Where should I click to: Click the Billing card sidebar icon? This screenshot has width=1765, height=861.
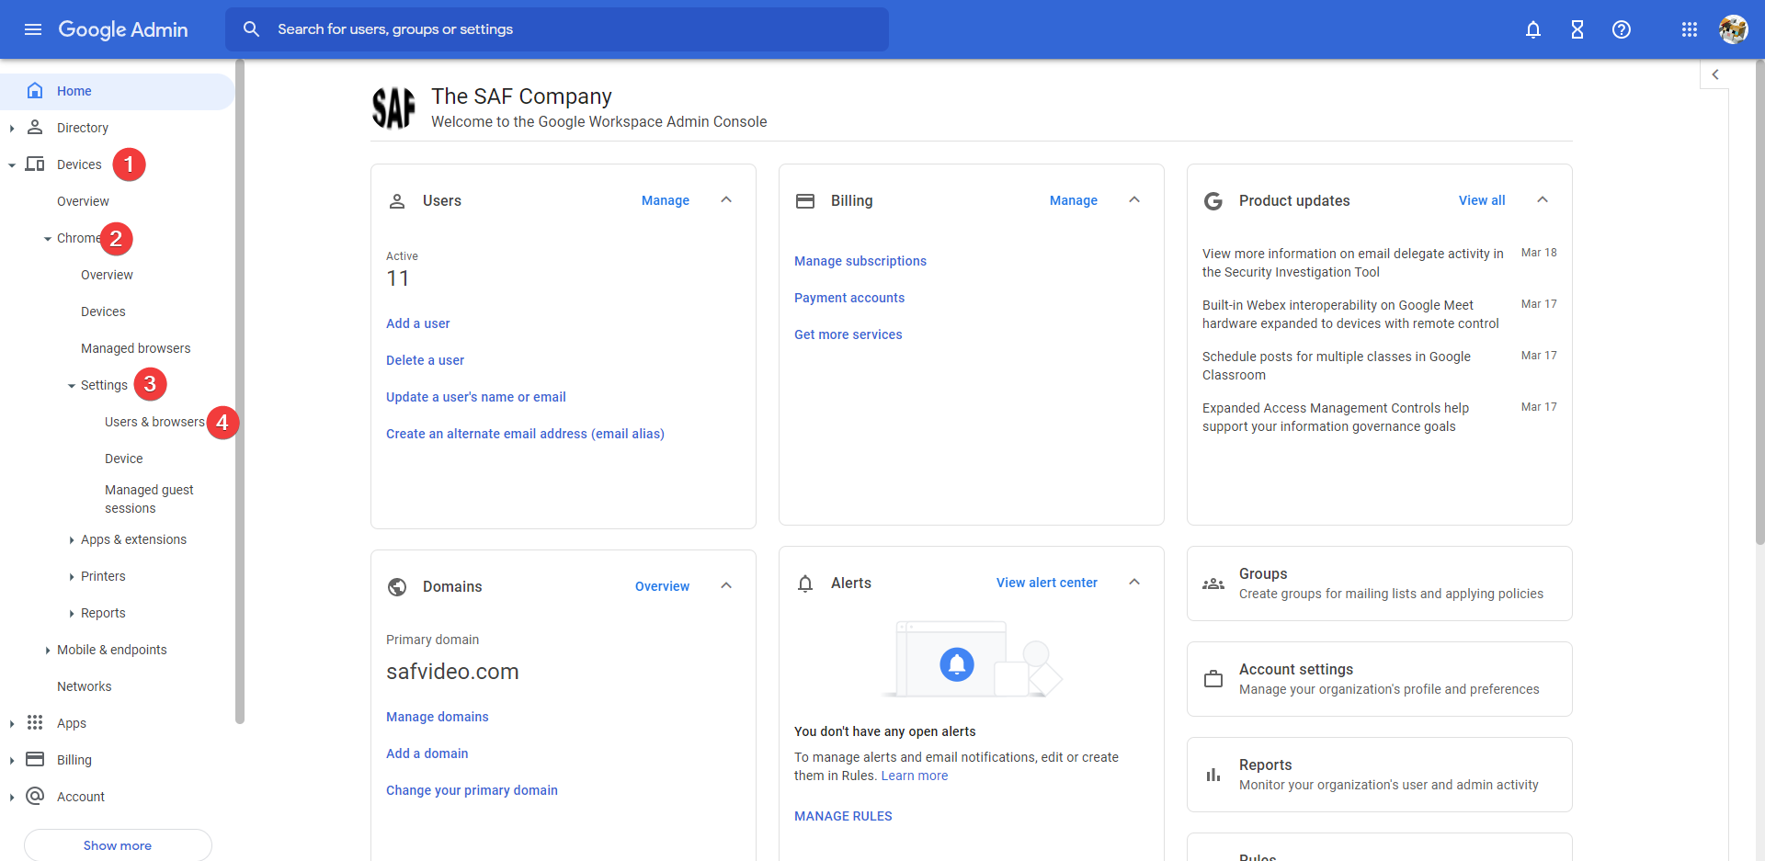pyautogui.click(x=35, y=759)
